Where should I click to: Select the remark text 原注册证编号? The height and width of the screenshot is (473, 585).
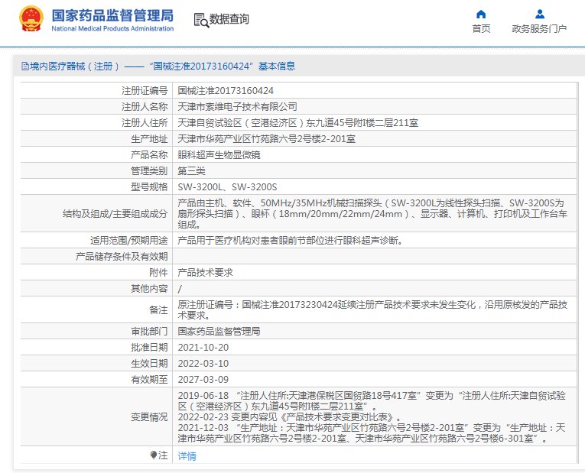pos(372,309)
